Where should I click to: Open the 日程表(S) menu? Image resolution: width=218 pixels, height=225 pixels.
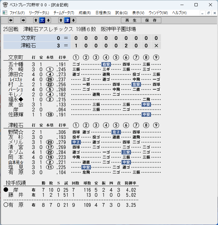[x=103, y=13]
